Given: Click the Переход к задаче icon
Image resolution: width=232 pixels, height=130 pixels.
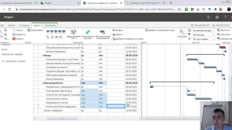Looking at the screenshot, I should click(218, 39).
